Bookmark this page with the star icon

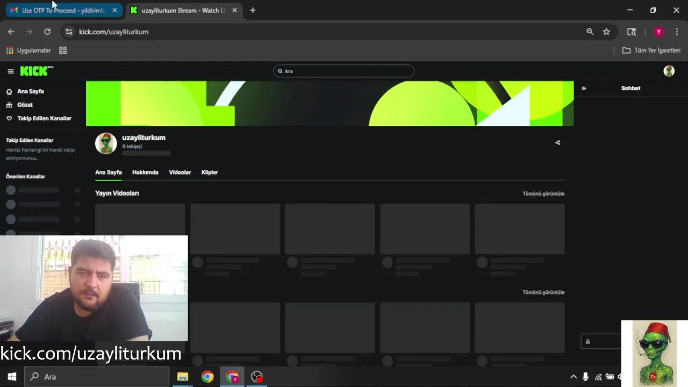(x=606, y=32)
